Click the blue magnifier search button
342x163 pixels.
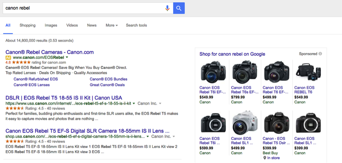179,8
